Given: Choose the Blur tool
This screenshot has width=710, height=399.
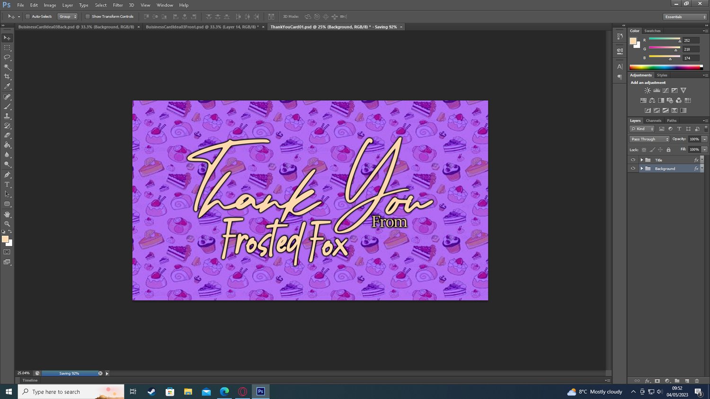Looking at the screenshot, I should pos(7,155).
